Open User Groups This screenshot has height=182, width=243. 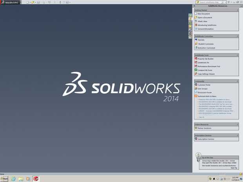click(202, 89)
